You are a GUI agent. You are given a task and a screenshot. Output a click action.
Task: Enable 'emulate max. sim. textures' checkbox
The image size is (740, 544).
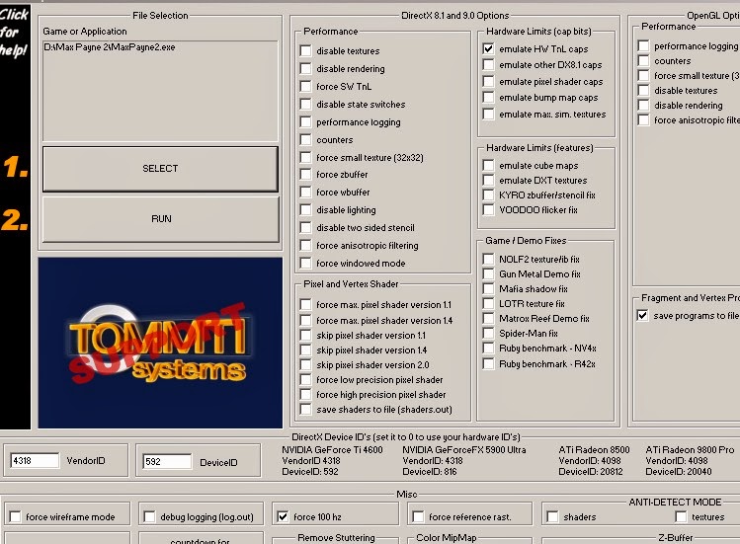[488, 114]
